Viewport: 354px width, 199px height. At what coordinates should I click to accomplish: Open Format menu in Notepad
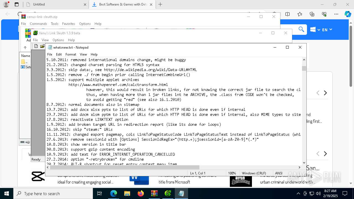point(71,54)
